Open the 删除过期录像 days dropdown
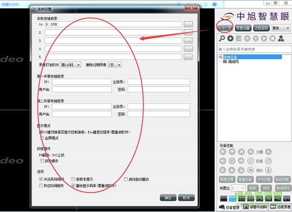 point(115,65)
